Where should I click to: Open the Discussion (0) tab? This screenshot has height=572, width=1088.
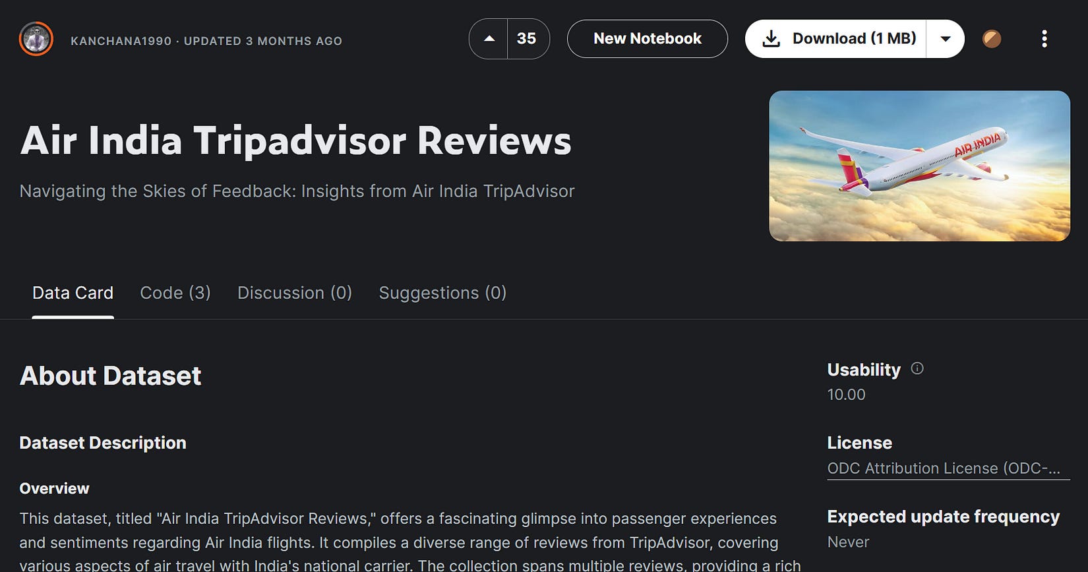click(x=295, y=293)
